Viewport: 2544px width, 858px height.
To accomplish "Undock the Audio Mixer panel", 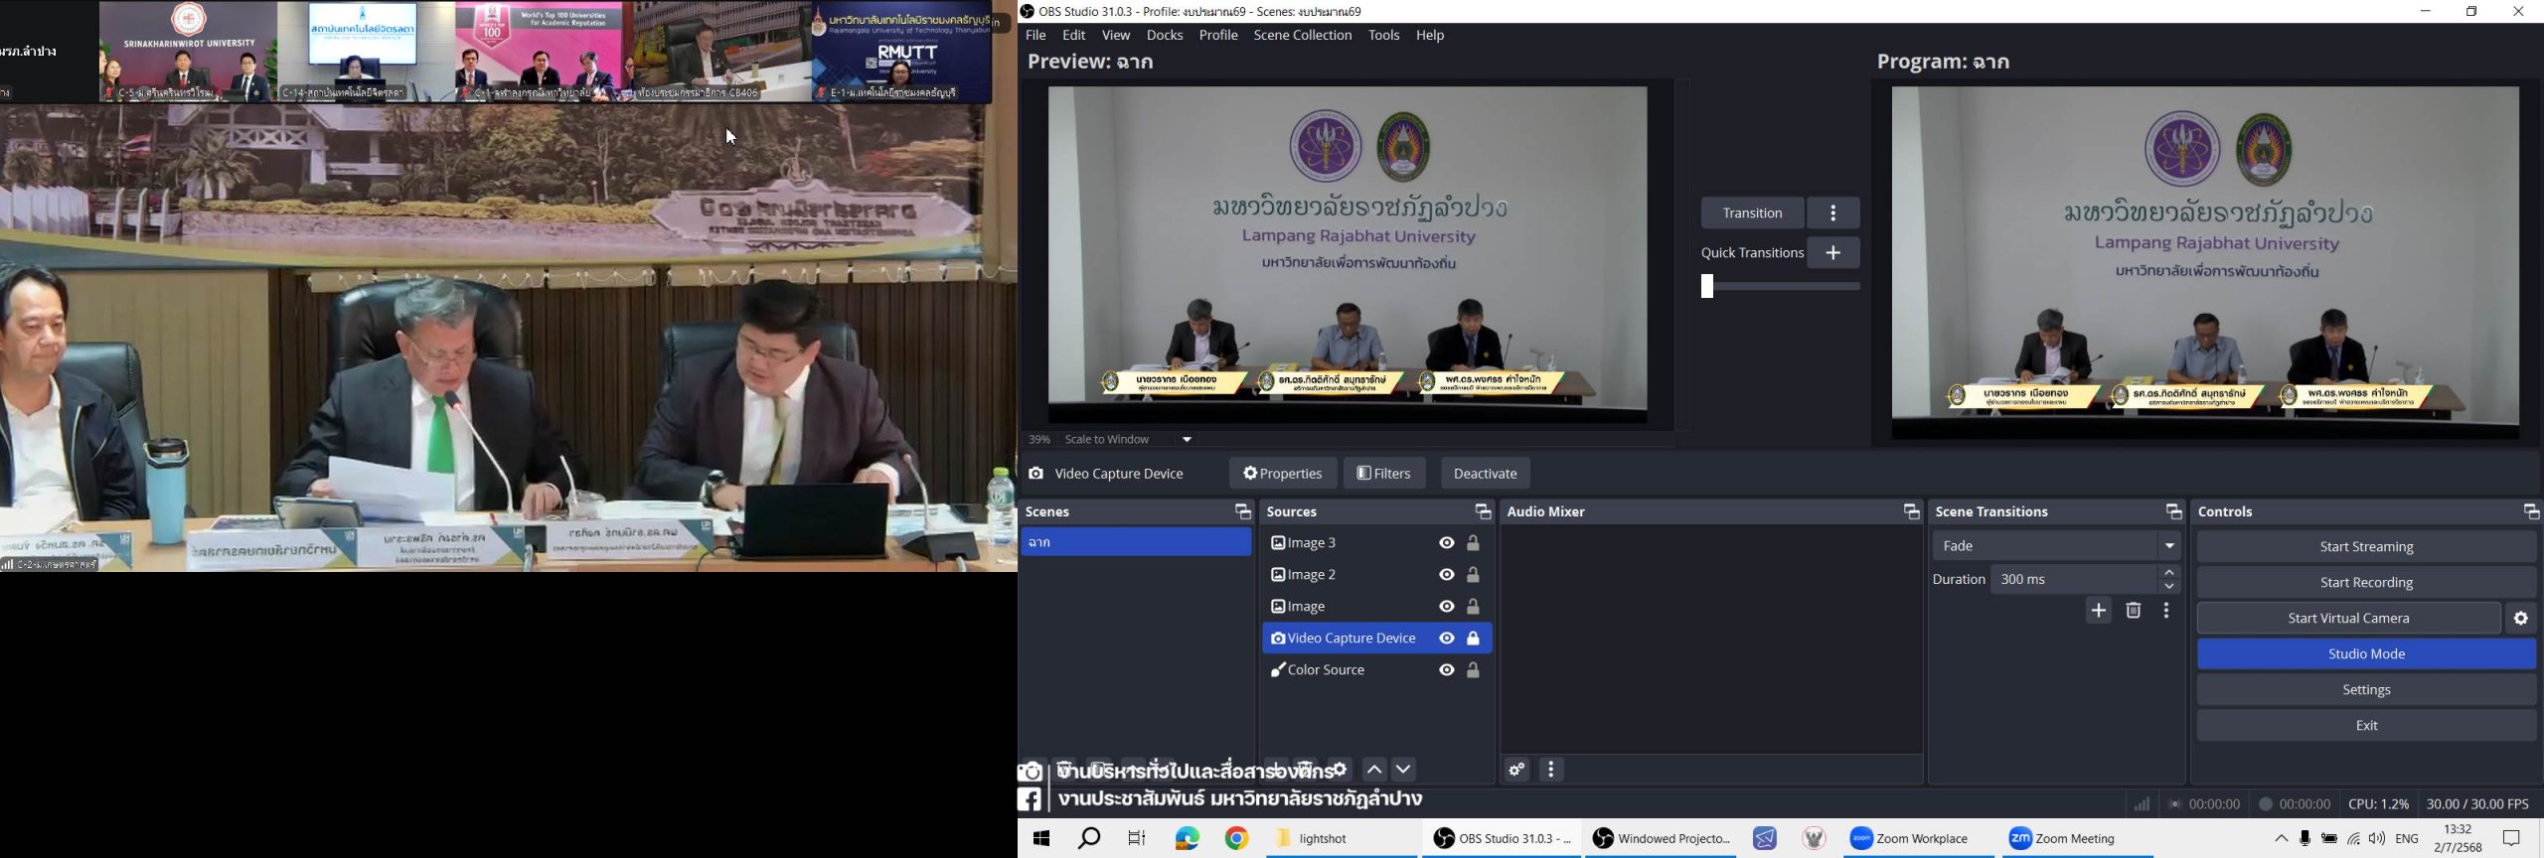I will [x=1911, y=511].
